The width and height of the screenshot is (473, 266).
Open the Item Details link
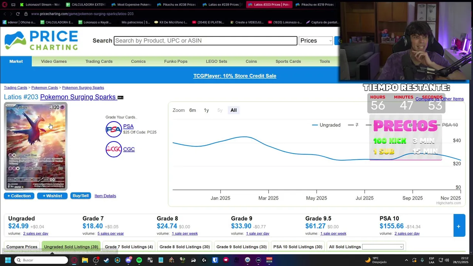pyautogui.click(x=105, y=196)
